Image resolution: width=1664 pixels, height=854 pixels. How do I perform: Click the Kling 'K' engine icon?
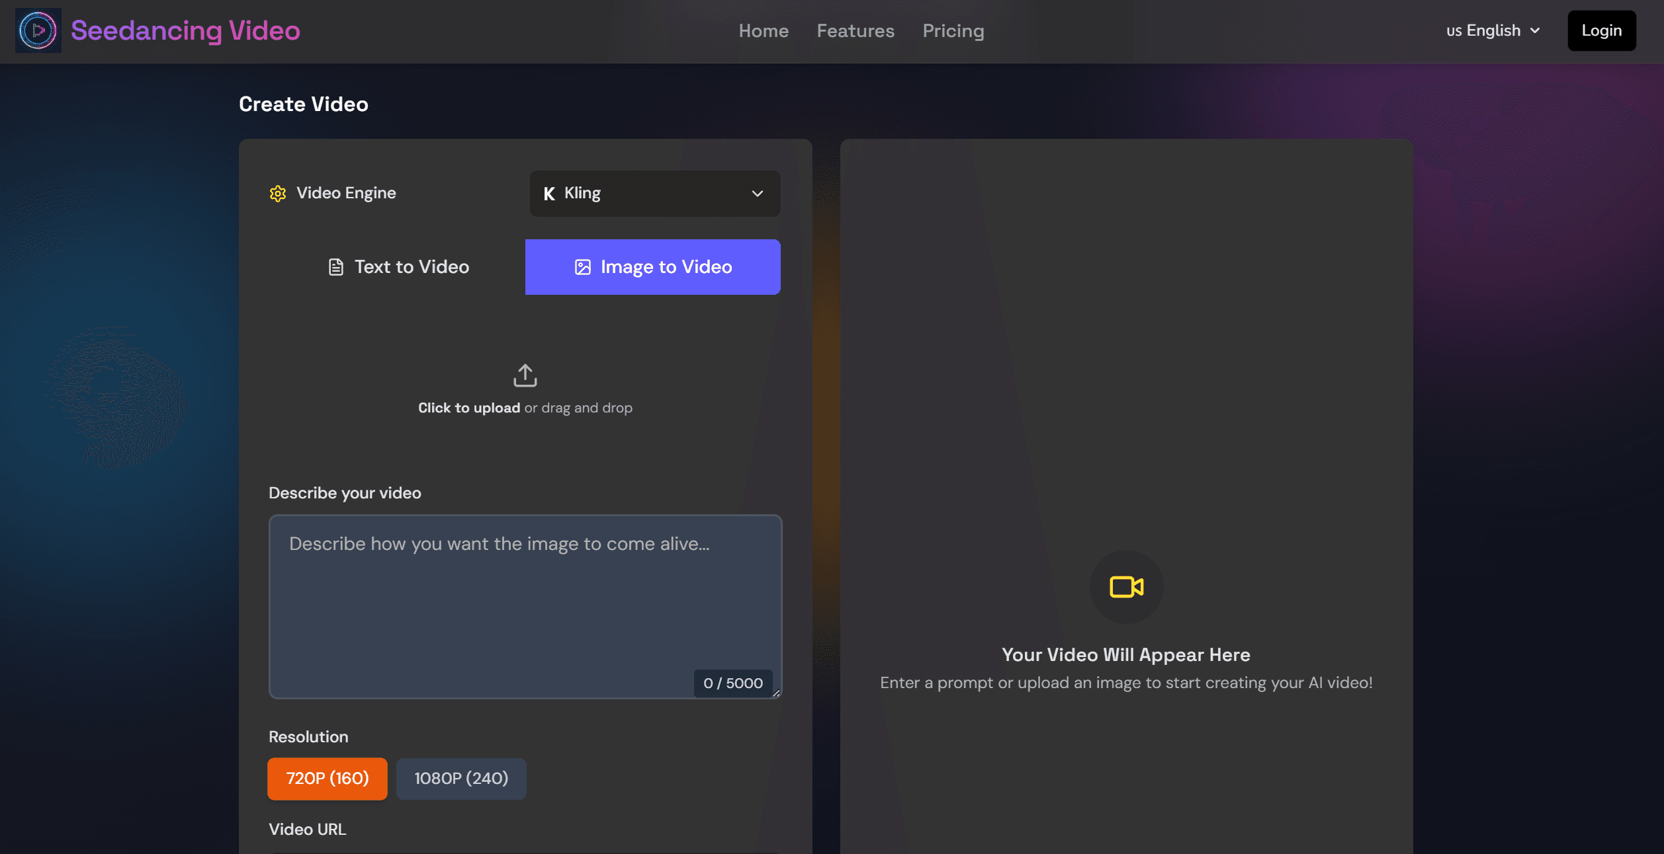click(x=549, y=193)
